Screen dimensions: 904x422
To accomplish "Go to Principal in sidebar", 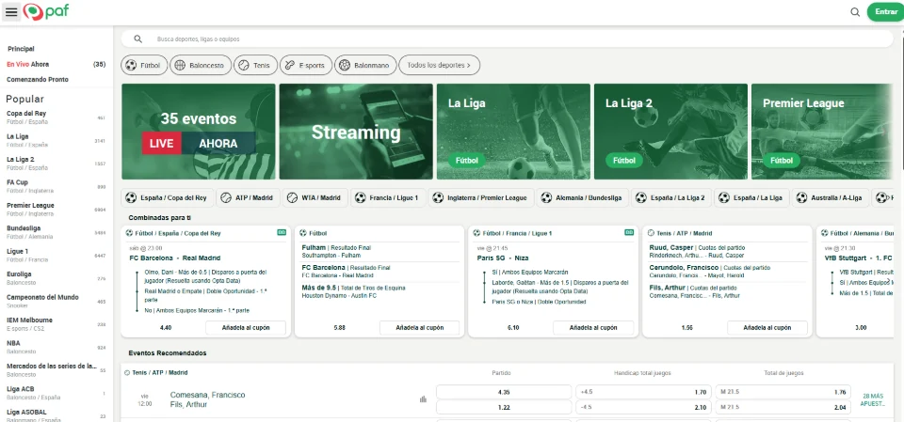I will 21,49.
